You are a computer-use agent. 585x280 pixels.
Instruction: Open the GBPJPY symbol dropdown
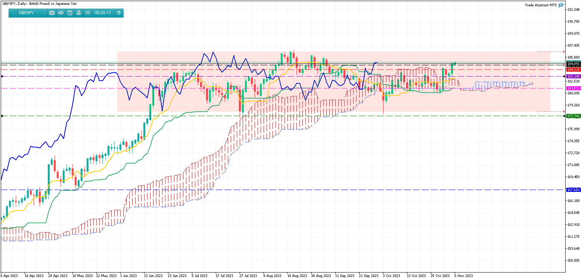coord(32,13)
